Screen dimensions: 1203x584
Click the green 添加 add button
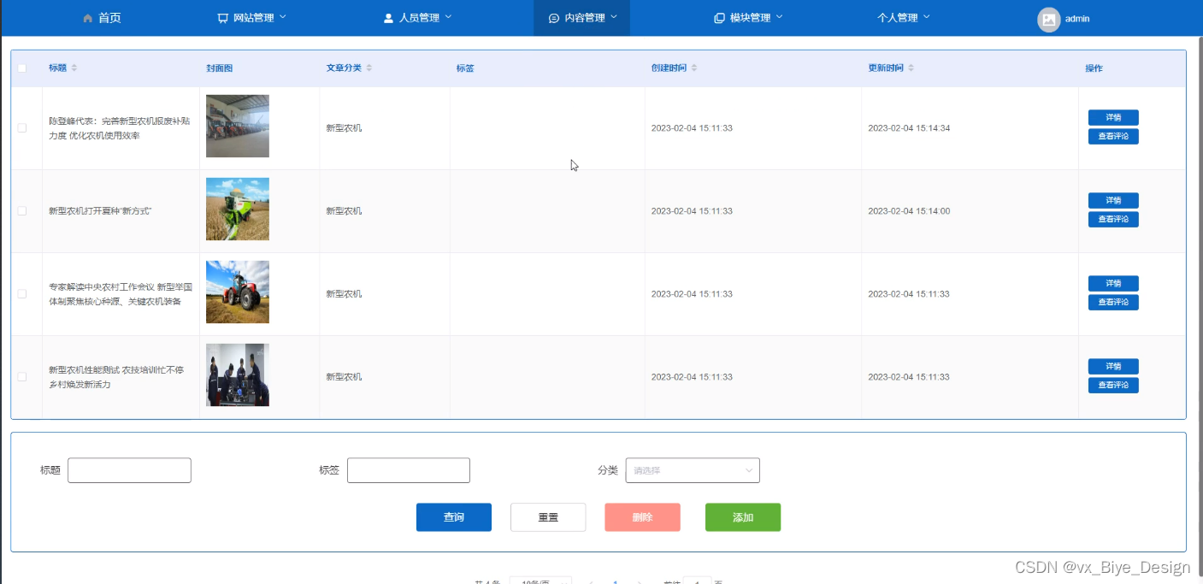coord(743,517)
